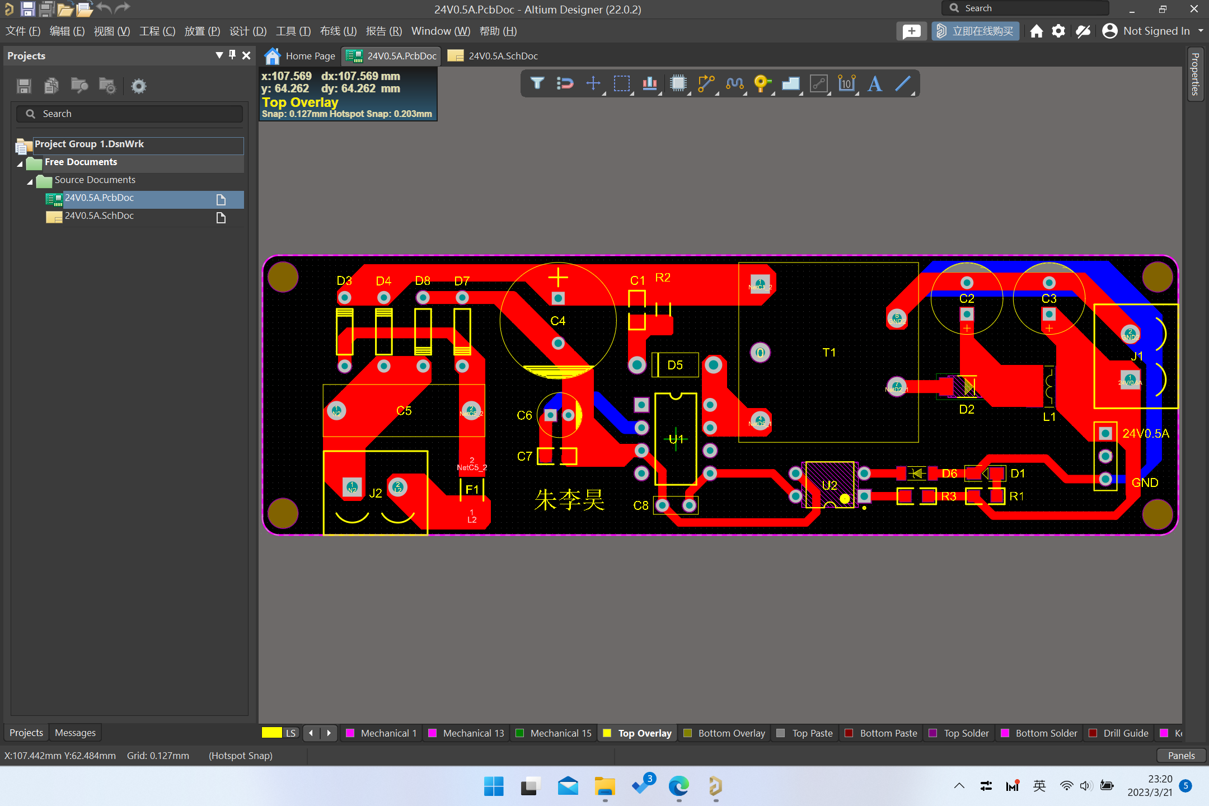This screenshot has width=1209, height=806.
Task: Select the Top Paste layer tab
Action: click(805, 733)
